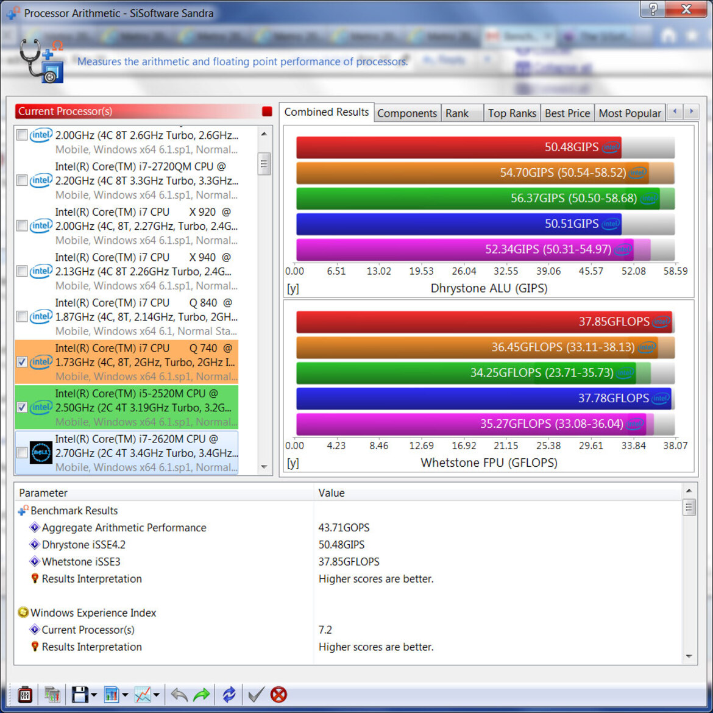Tick the checkbox for 2.00GHz 2.6GHz Turbo processor
This screenshot has width=713, height=713.
pos(22,135)
